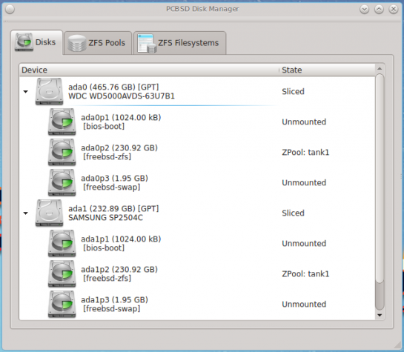Image resolution: width=404 pixels, height=352 pixels.
Task: Click the window menu button in title bar
Action: pyautogui.click(x=10, y=10)
